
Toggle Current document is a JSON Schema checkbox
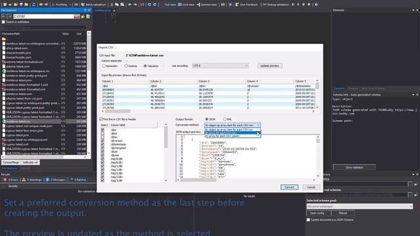[308, 220]
